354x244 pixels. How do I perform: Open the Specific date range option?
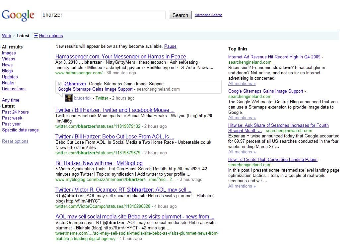tap(20, 130)
